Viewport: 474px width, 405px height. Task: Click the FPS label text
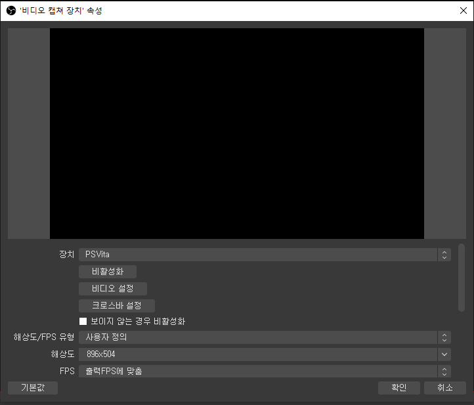point(67,371)
